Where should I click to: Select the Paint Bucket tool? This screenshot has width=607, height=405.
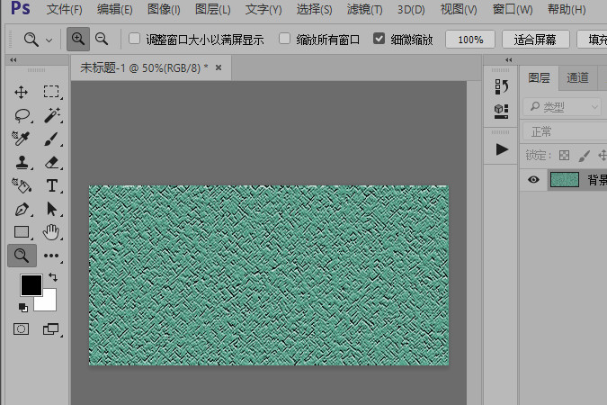(22, 186)
